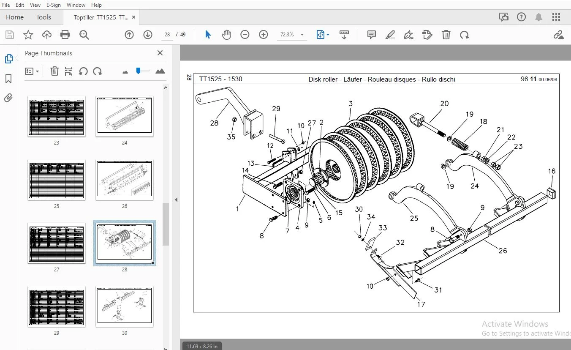Open the File menu
Image resolution: width=571 pixels, height=350 pixels.
(x=6, y=5)
